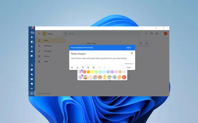Screen dimensions: 198x123
Task: Click the Keep logo
Action: [x=44, y=33]
